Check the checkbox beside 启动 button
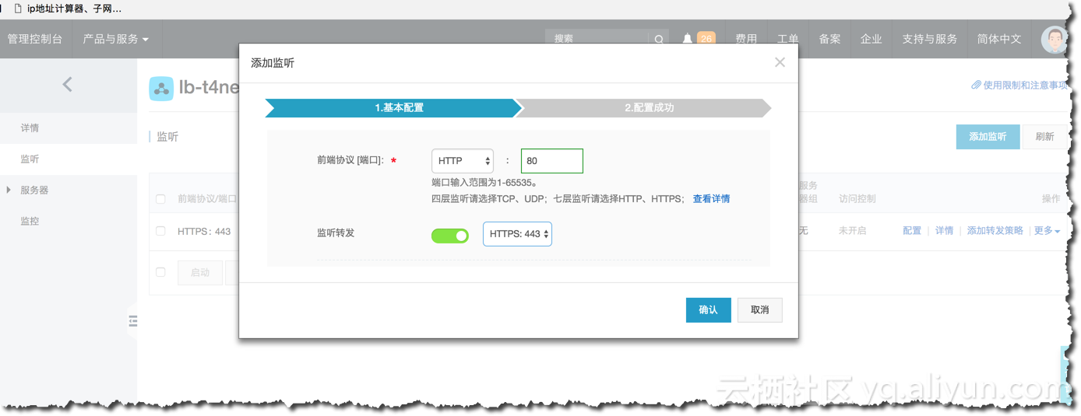The height and width of the screenshot is (416, 1081). [160, 272]
